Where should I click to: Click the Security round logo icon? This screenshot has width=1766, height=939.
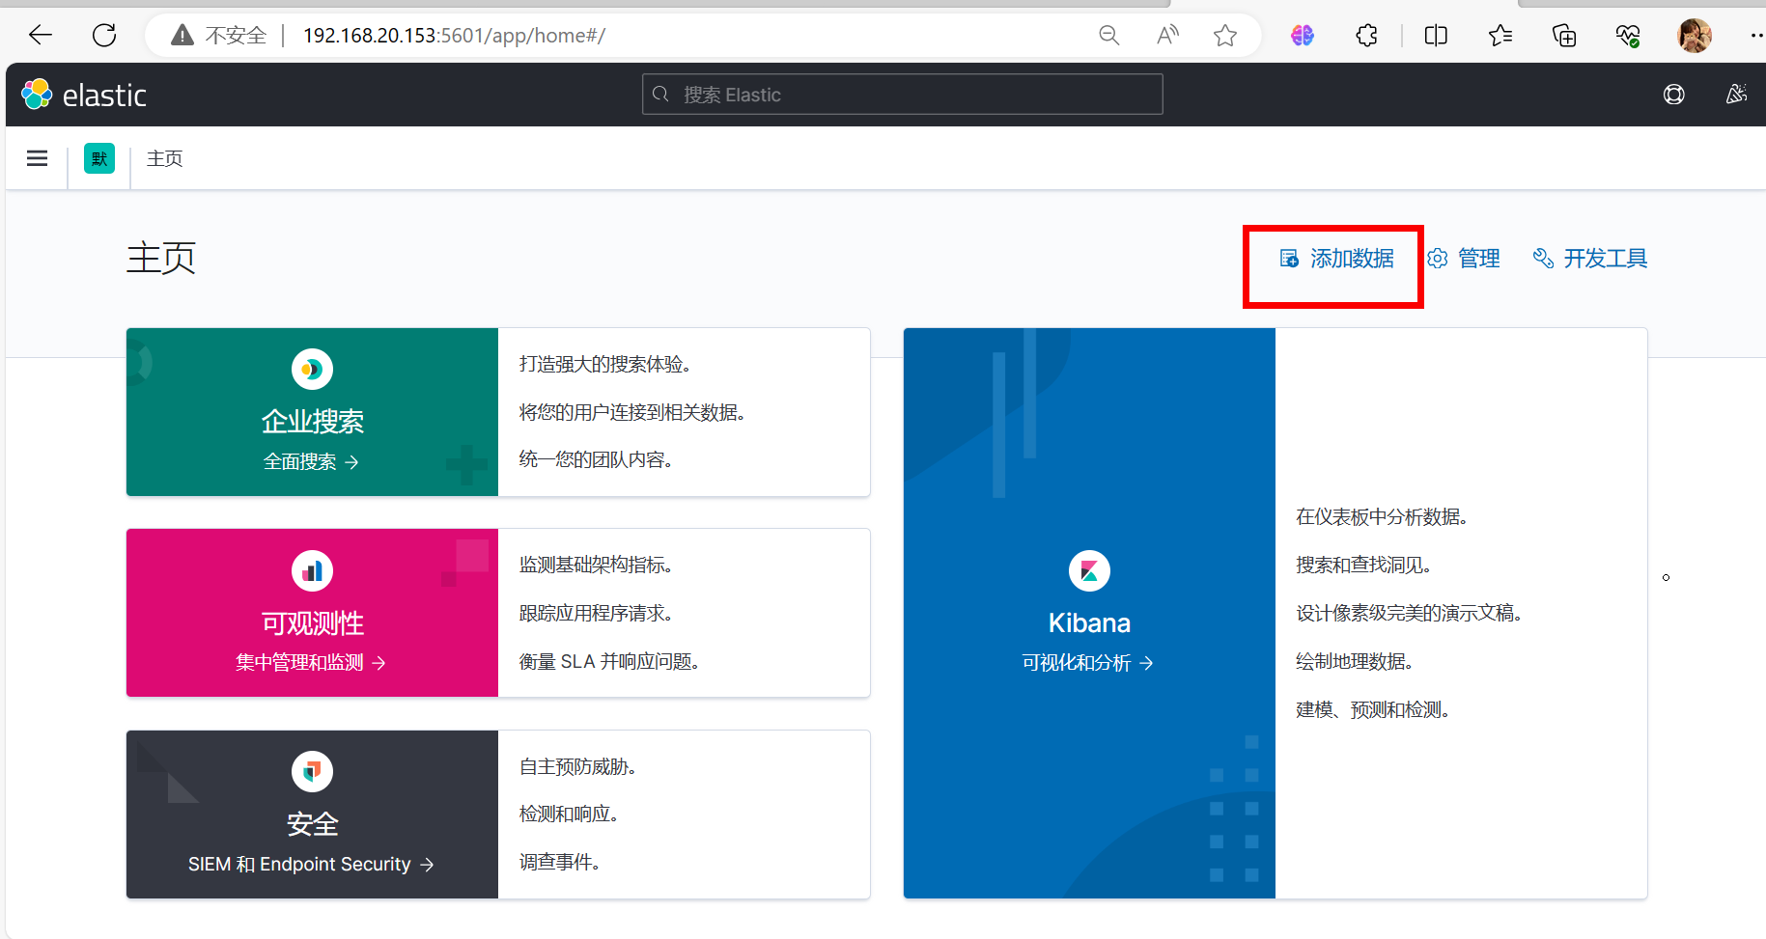click(312, 771)
